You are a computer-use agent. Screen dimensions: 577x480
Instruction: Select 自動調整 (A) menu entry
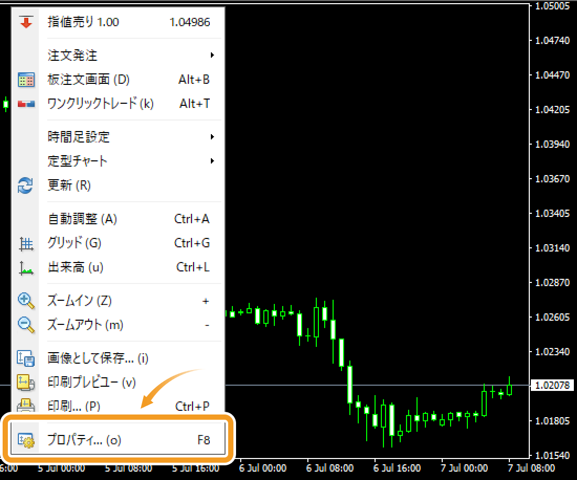117,219
